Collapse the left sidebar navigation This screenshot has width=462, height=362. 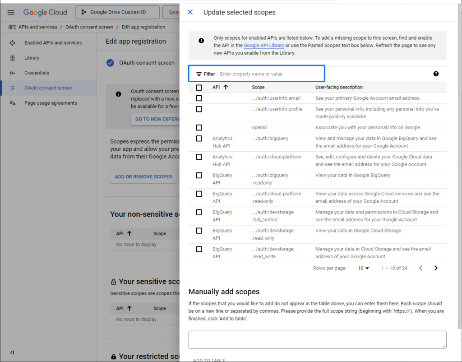[12, 353]
